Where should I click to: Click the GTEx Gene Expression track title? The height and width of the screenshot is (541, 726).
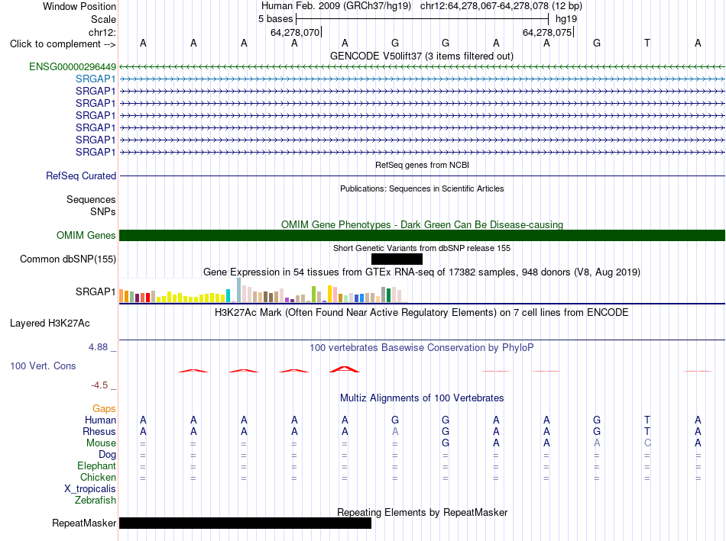422,272
